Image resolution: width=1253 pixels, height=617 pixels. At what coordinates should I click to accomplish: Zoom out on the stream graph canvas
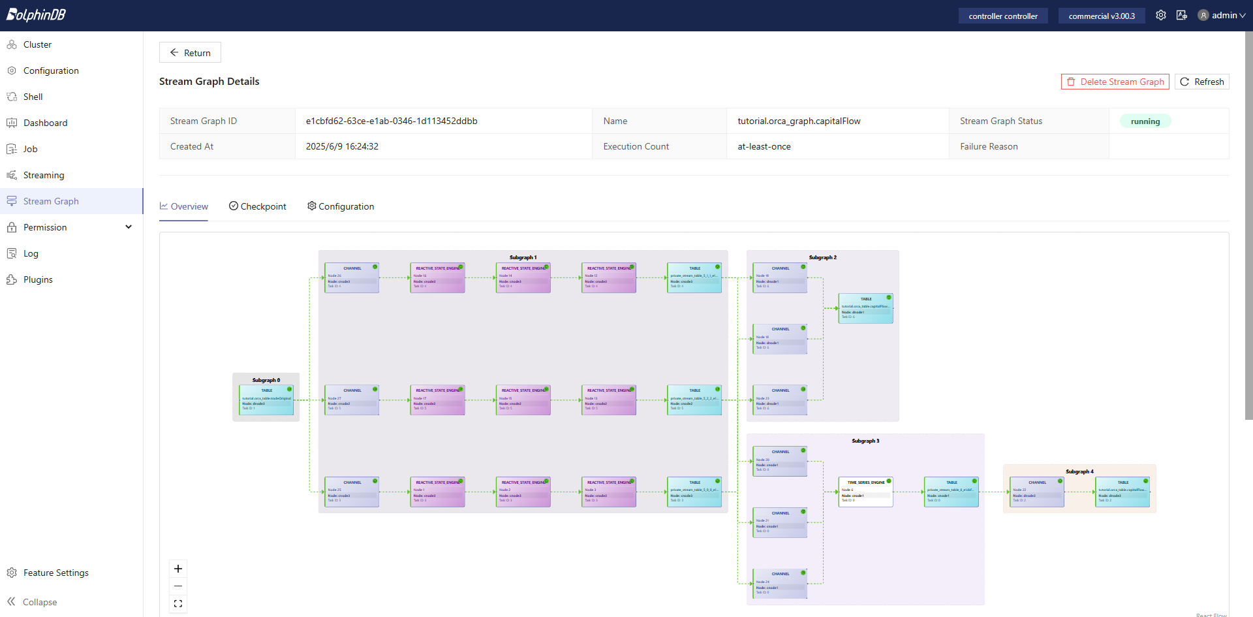pyautogui.click(x=178, y=586)
